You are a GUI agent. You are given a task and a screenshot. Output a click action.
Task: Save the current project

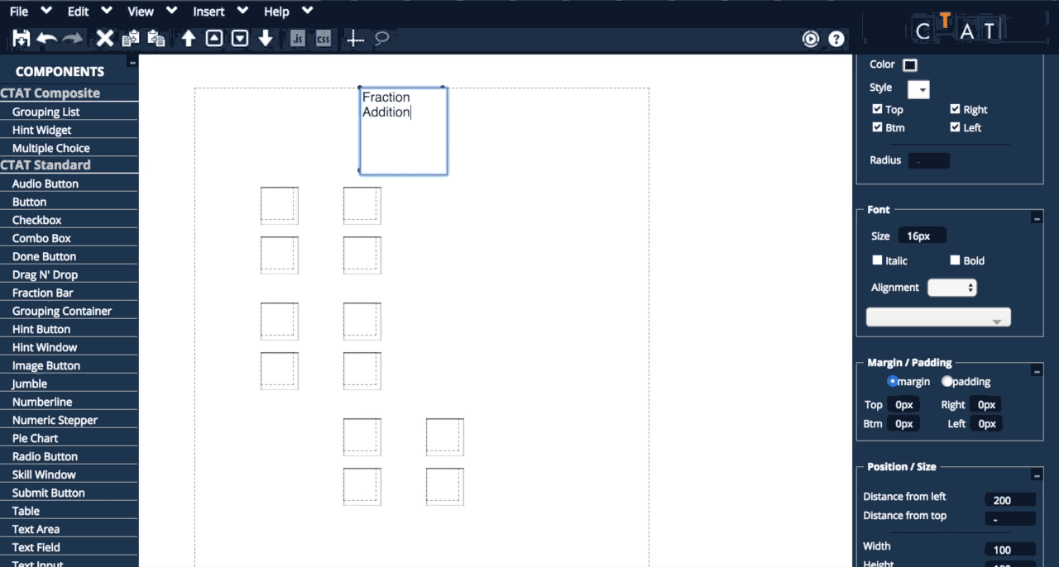pyautogui.click(x=20, y=38)
